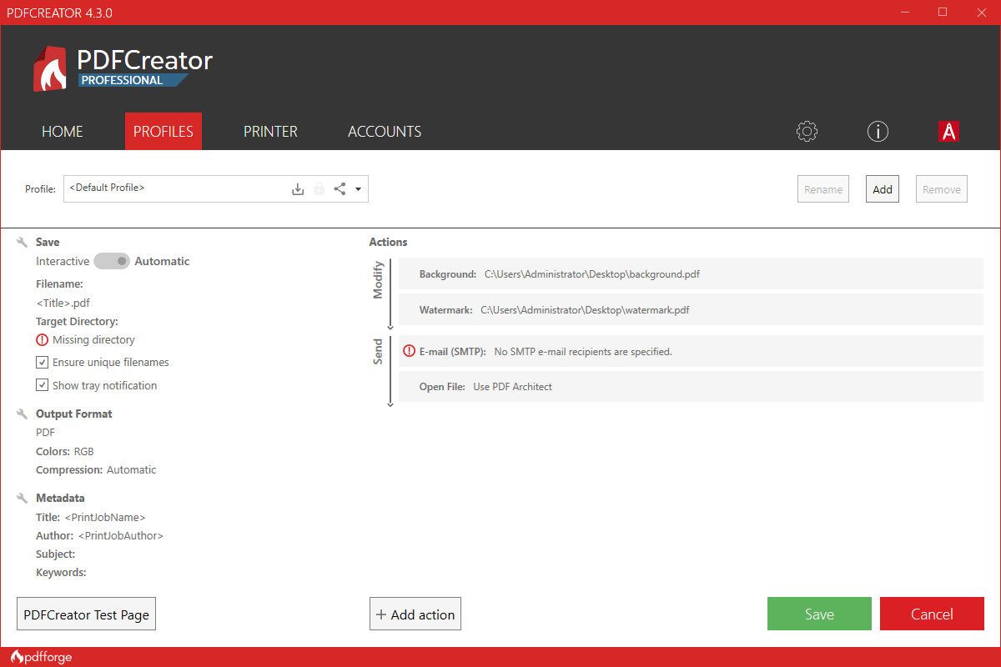Open application settings gear icon
The width and height of the screenshot is (1001, 667).
(807, 131)
